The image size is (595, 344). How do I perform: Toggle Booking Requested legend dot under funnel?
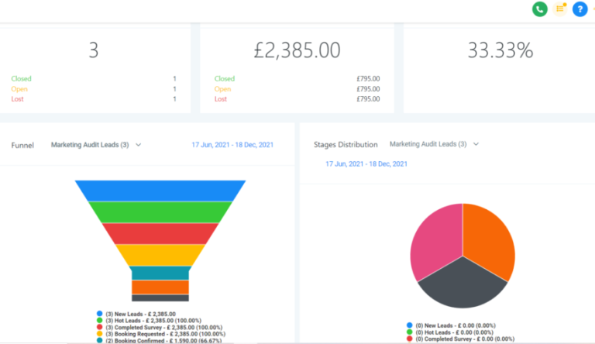[101, 333]
